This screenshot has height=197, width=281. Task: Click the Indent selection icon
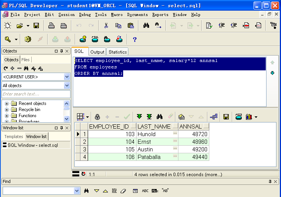[222, 25]
